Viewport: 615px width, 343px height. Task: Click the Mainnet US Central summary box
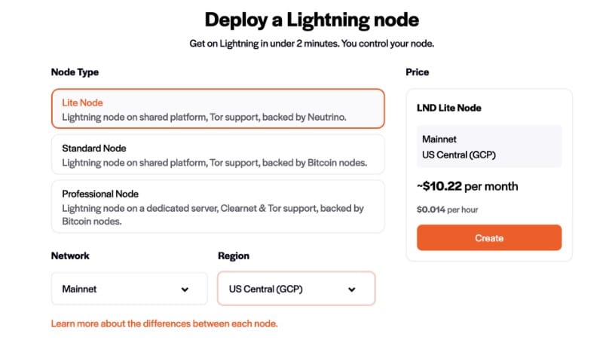coord(488,147)
